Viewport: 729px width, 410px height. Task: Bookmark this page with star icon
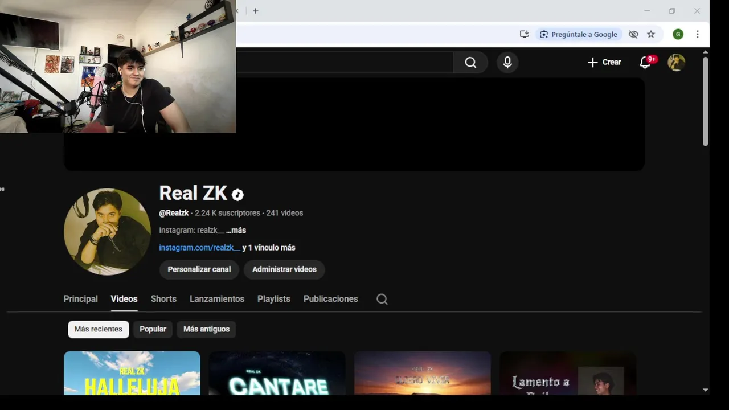651,34
